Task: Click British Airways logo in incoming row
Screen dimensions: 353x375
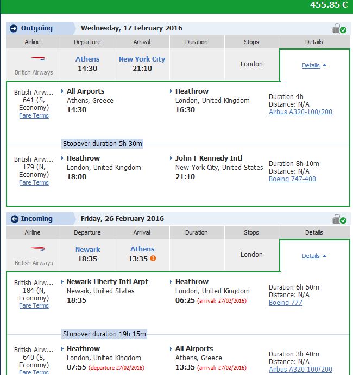Action: click(x=38, y=249)
